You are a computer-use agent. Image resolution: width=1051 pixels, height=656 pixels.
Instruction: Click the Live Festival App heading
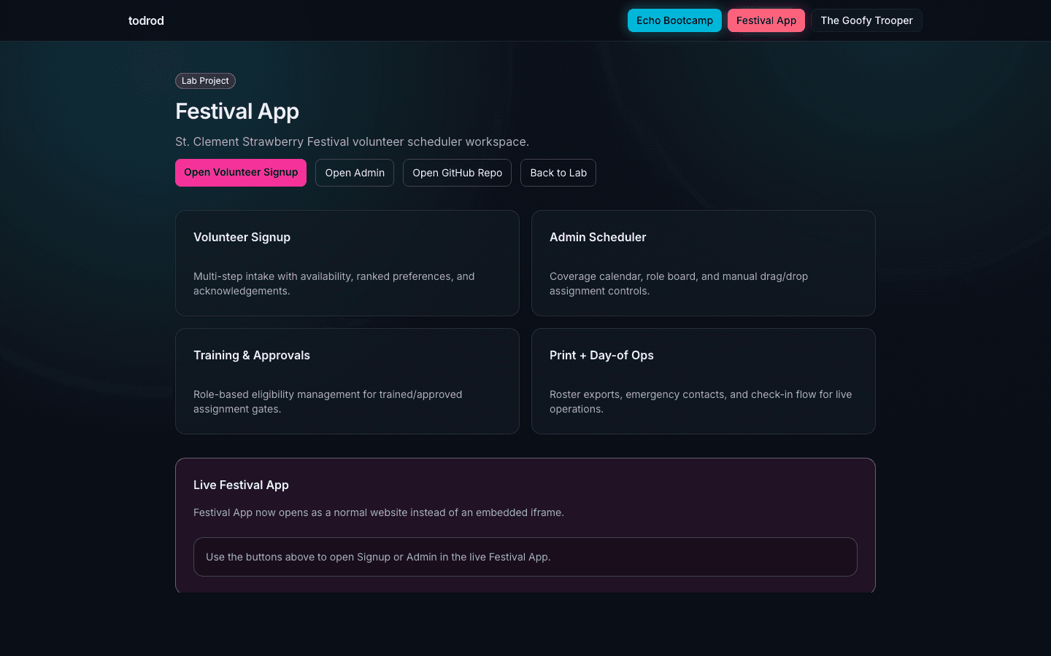pyautogui.click(x=241, y=485)
